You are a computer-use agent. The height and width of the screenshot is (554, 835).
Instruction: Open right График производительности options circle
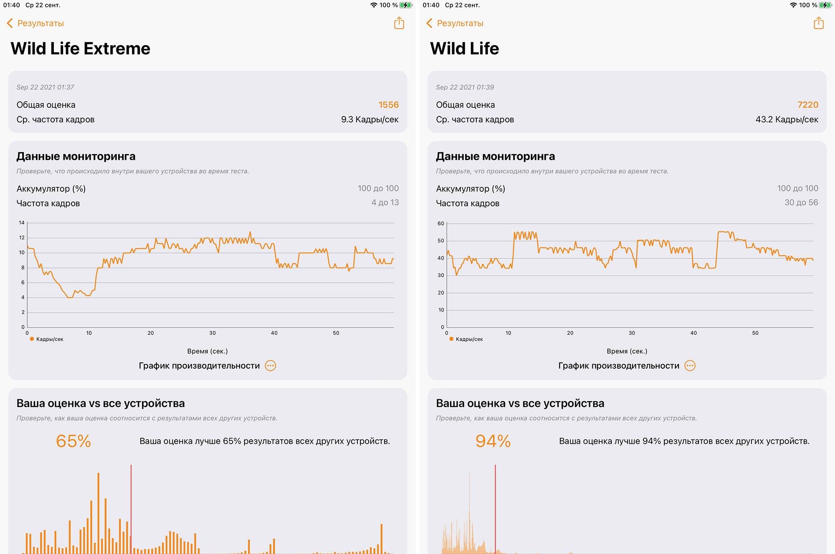(x=690, y=366)
